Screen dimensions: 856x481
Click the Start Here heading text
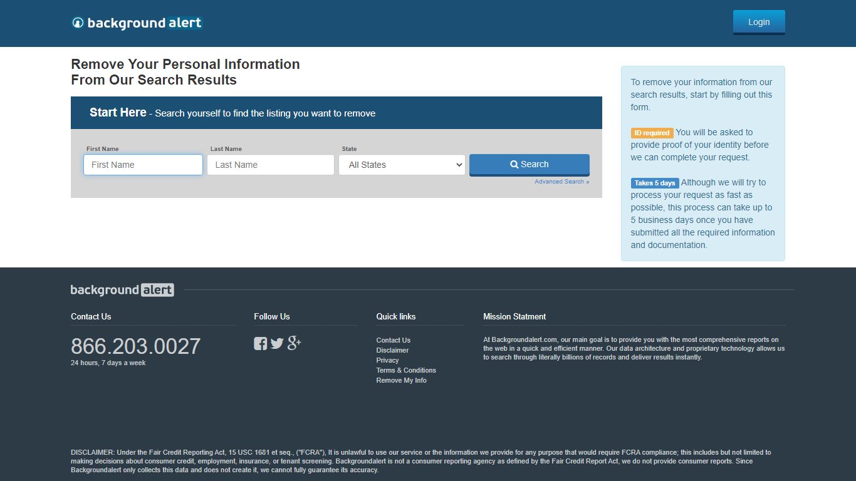[118, 113]
